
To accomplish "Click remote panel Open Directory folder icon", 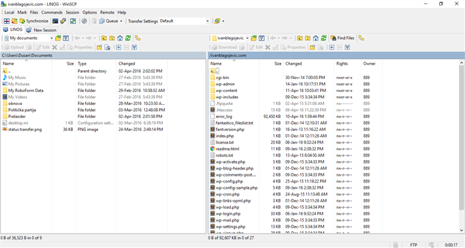I will (254, 38).
